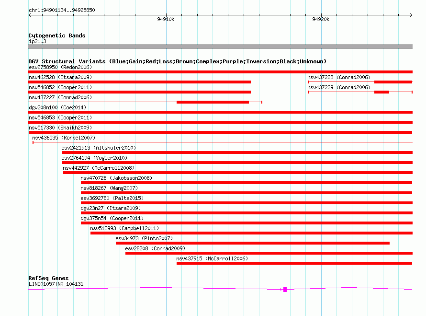Click the red bar under esv28208 (Conrad2009)
This screenshot has width=426, height=316.
click(x=269, y=253)
